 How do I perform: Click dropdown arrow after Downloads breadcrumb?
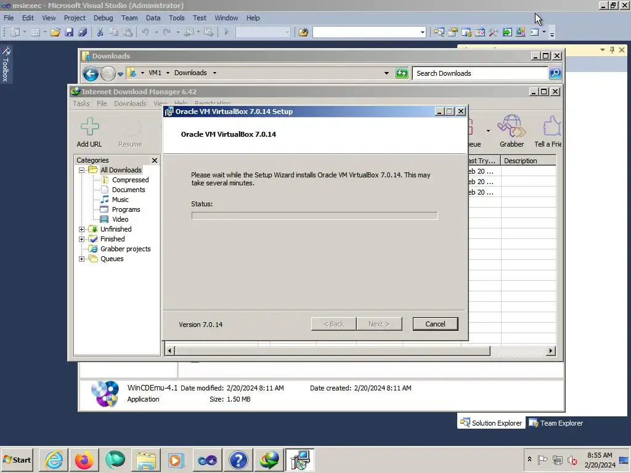(214, 73)
